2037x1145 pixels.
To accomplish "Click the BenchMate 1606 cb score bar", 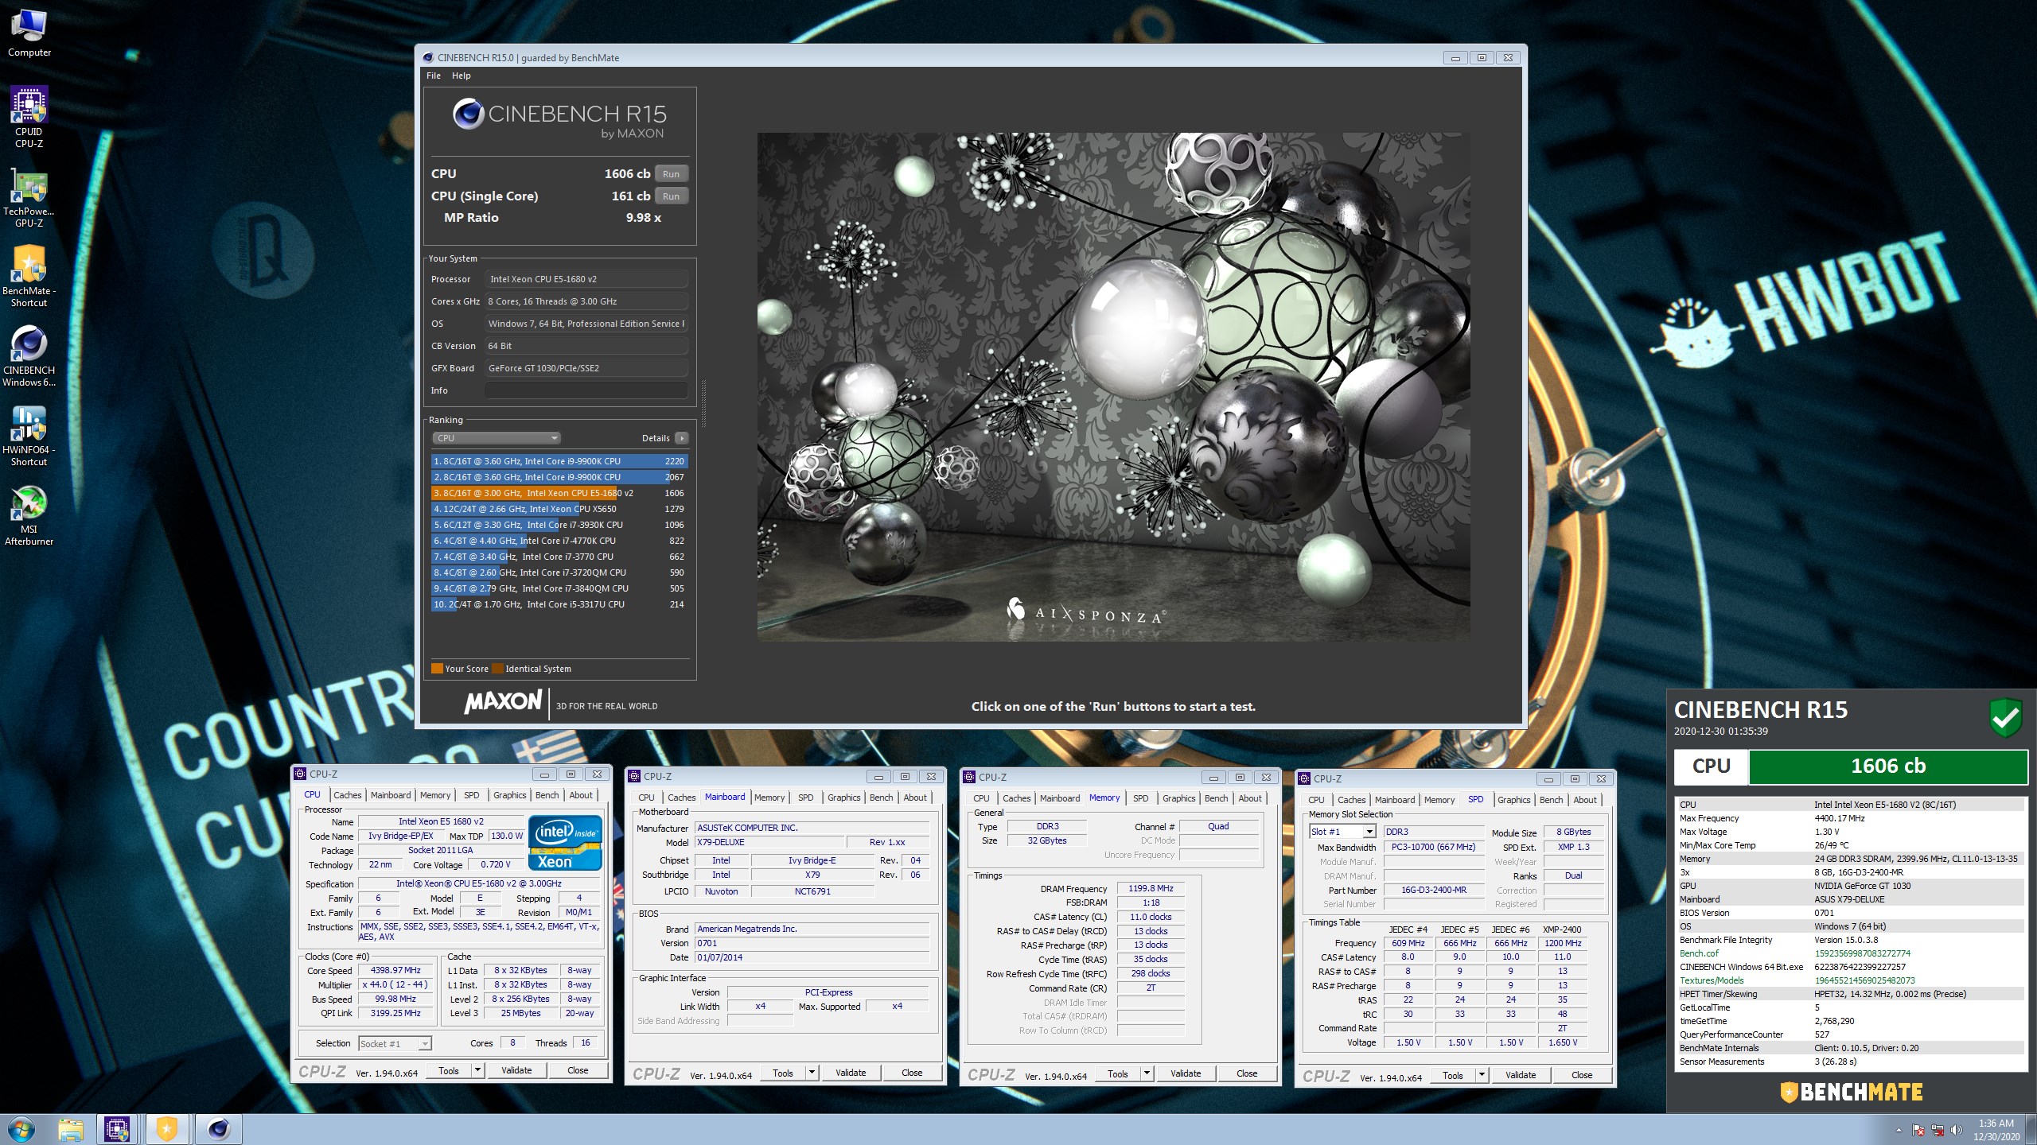I will coord(1887,767).
